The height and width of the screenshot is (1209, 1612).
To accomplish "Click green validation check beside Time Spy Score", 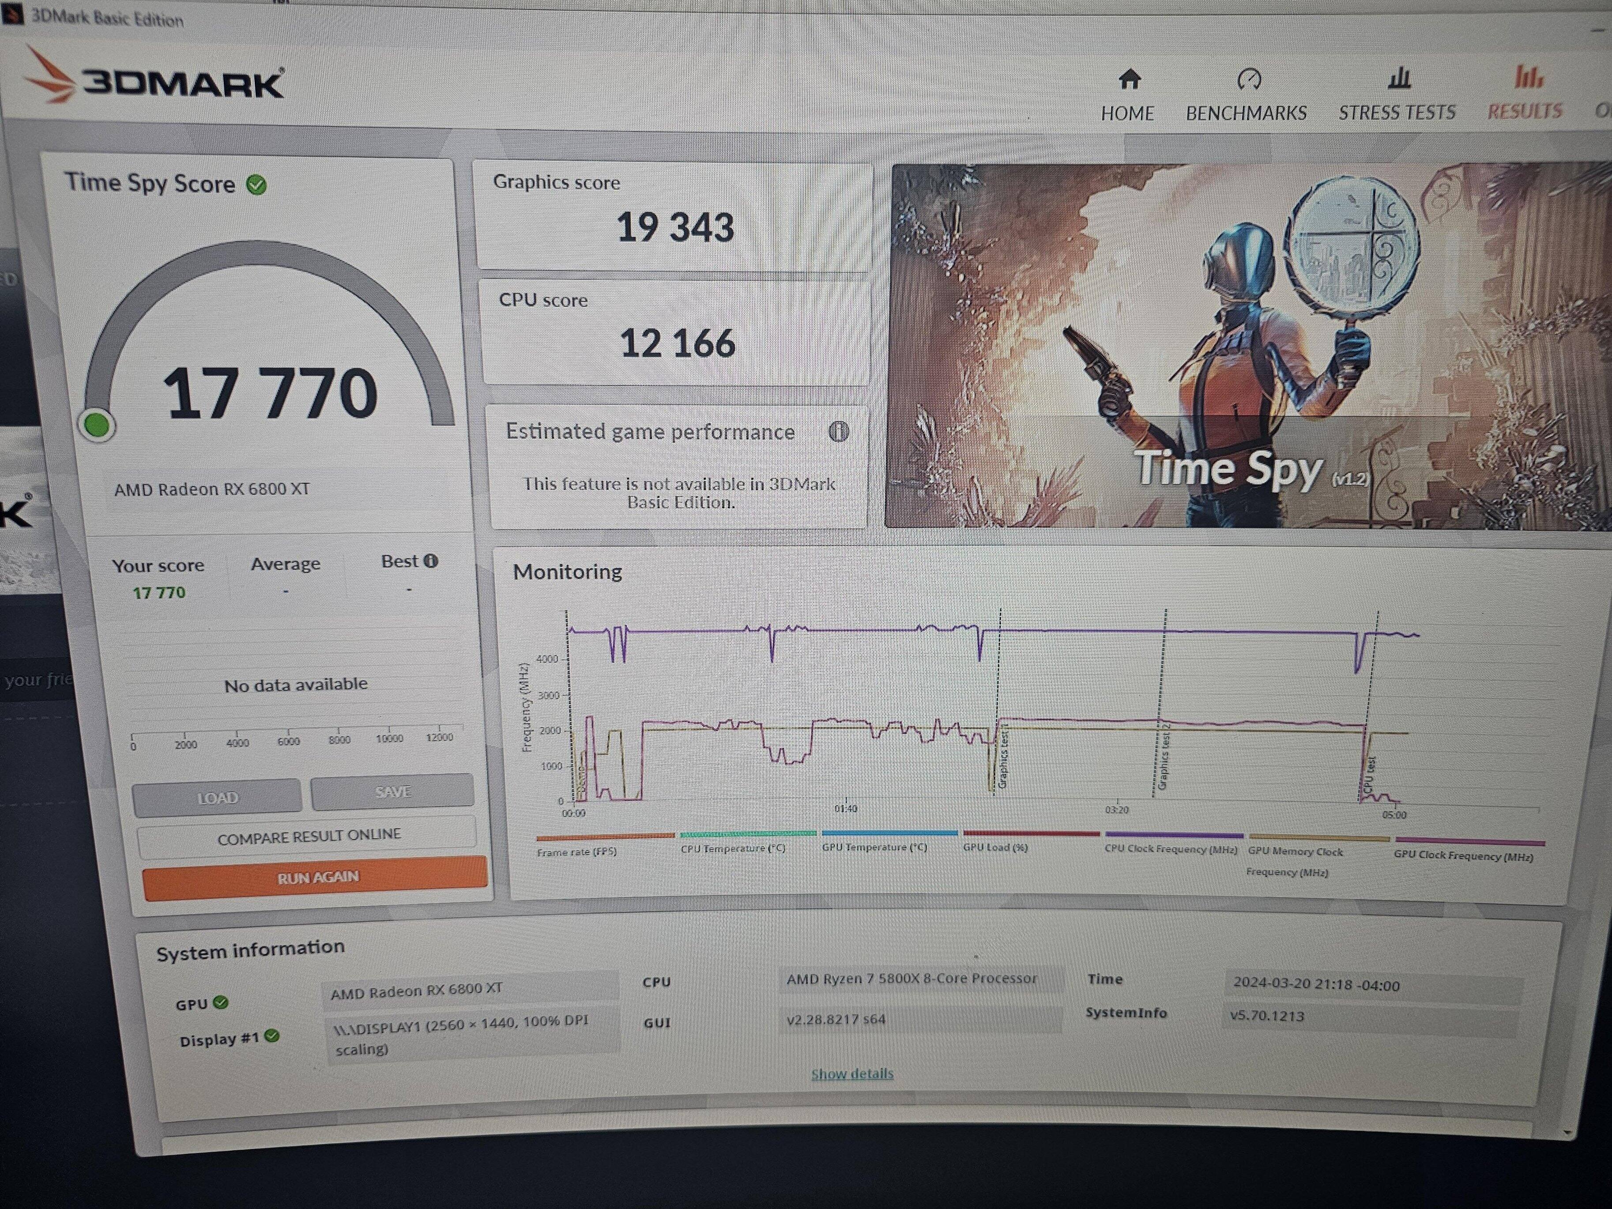I will pos(256,185).
